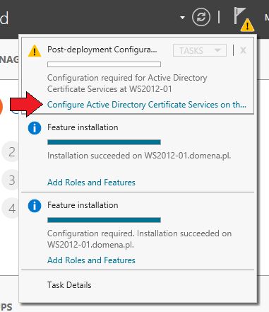Select Post-deployment Configuration title

[102, 50]
